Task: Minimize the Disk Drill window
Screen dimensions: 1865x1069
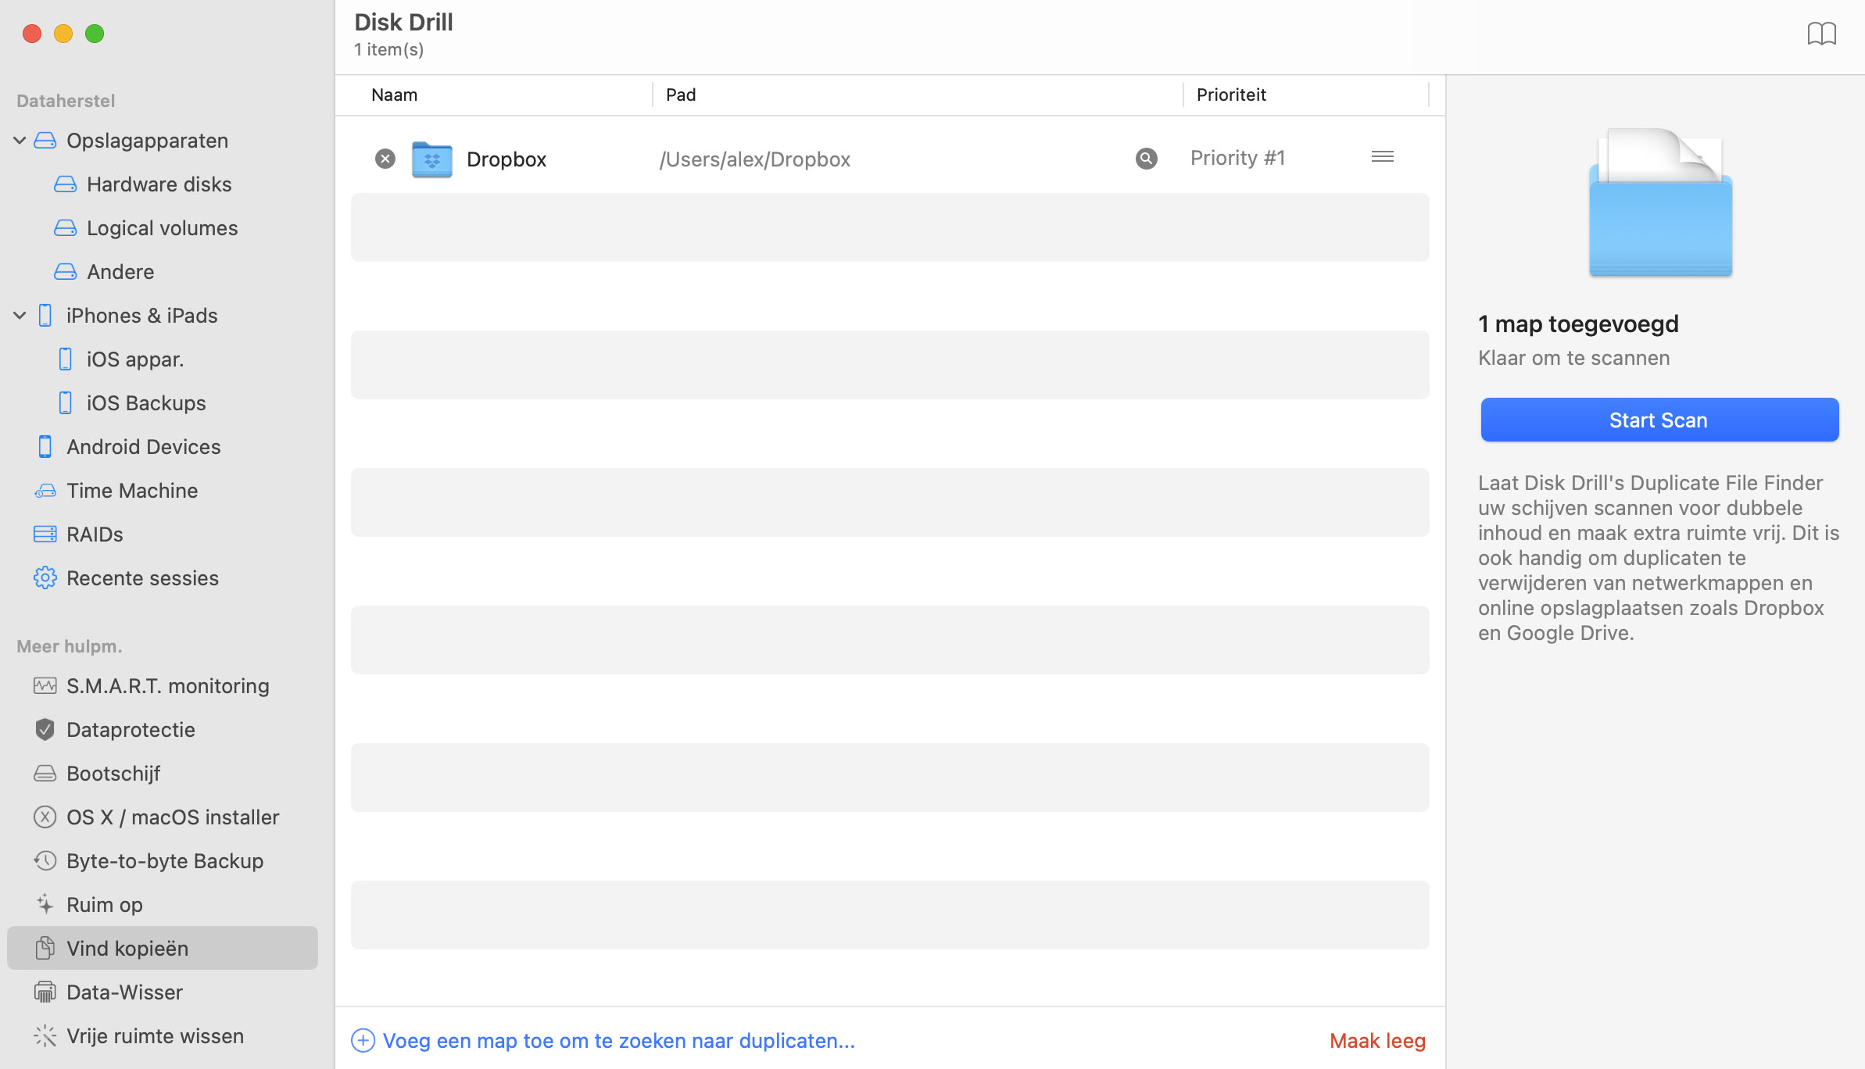Action: point(63,34)
